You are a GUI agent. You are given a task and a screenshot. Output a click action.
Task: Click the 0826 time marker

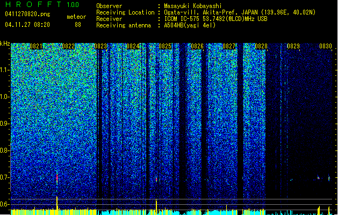(197, 46)
